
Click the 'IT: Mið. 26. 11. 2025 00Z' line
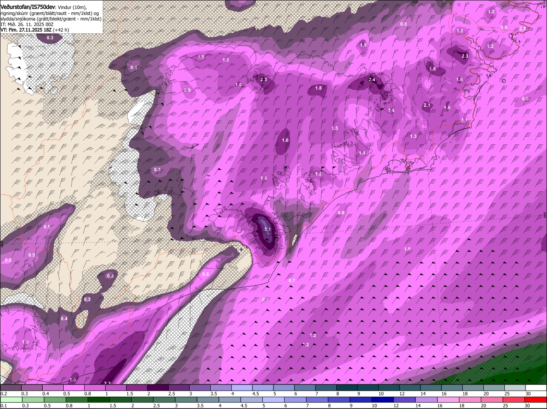click(27, 24)
